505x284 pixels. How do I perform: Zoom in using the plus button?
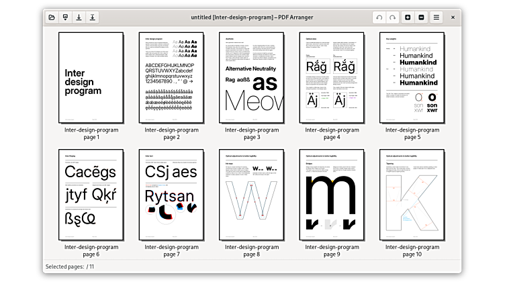pos(408,17)
